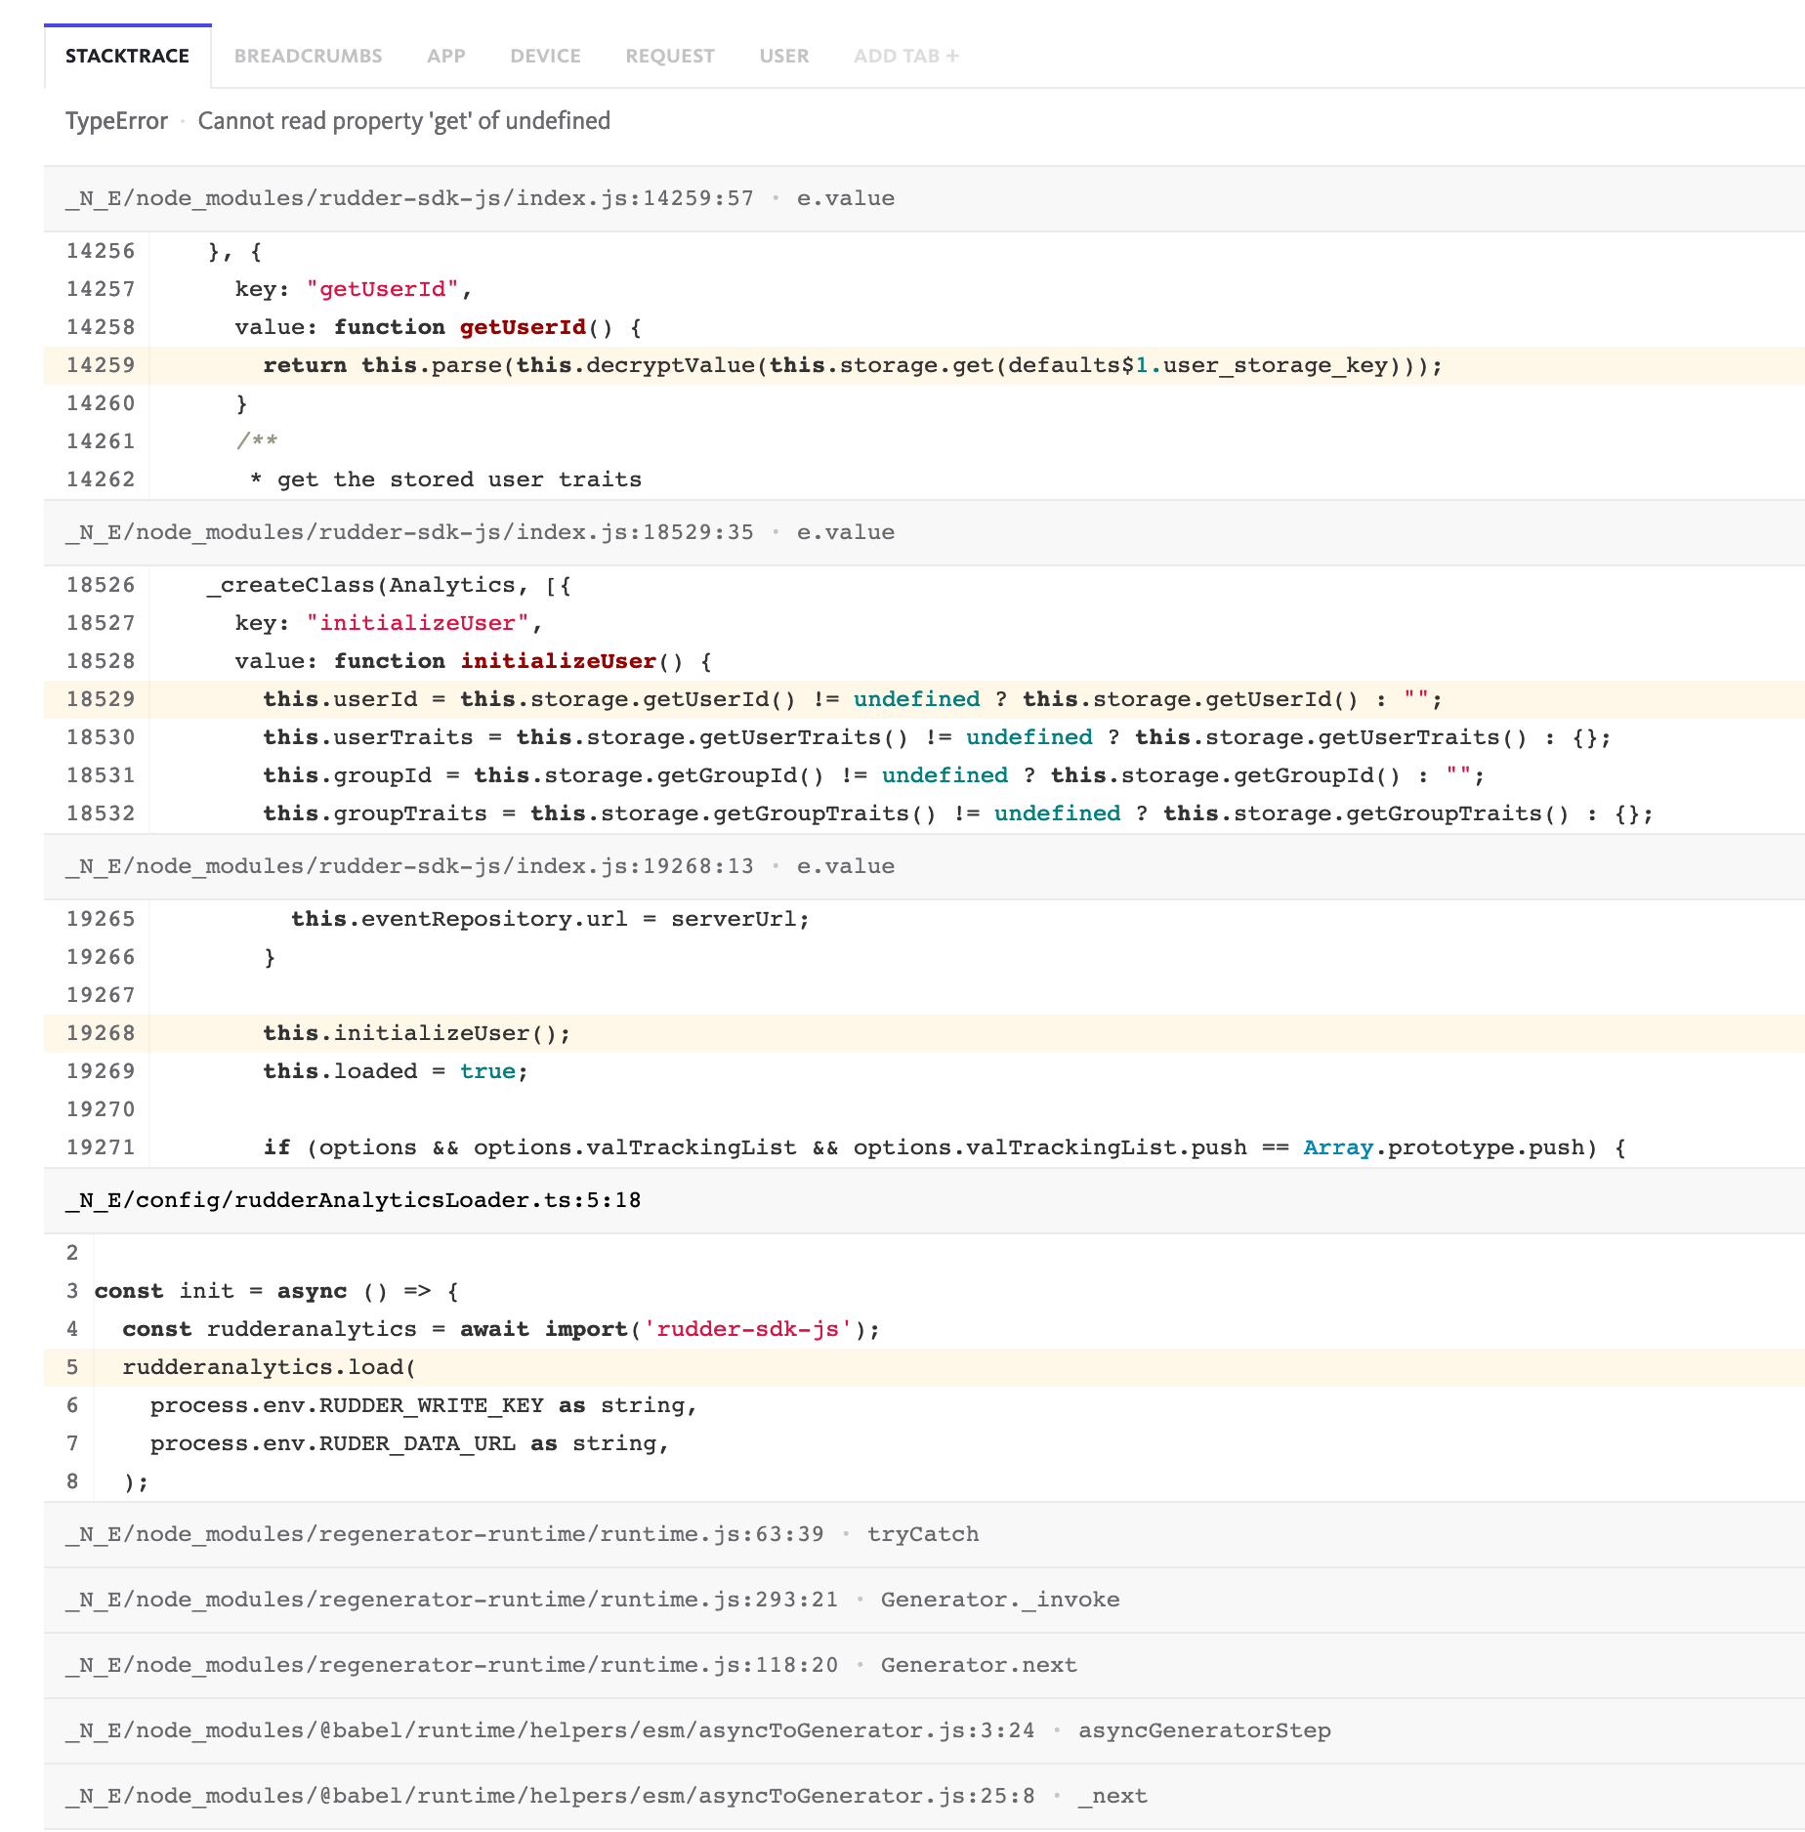The height and width of the screenshot is (1832, 1805).
Task: Select the DEVICE tab
Action: pos(544,56)
